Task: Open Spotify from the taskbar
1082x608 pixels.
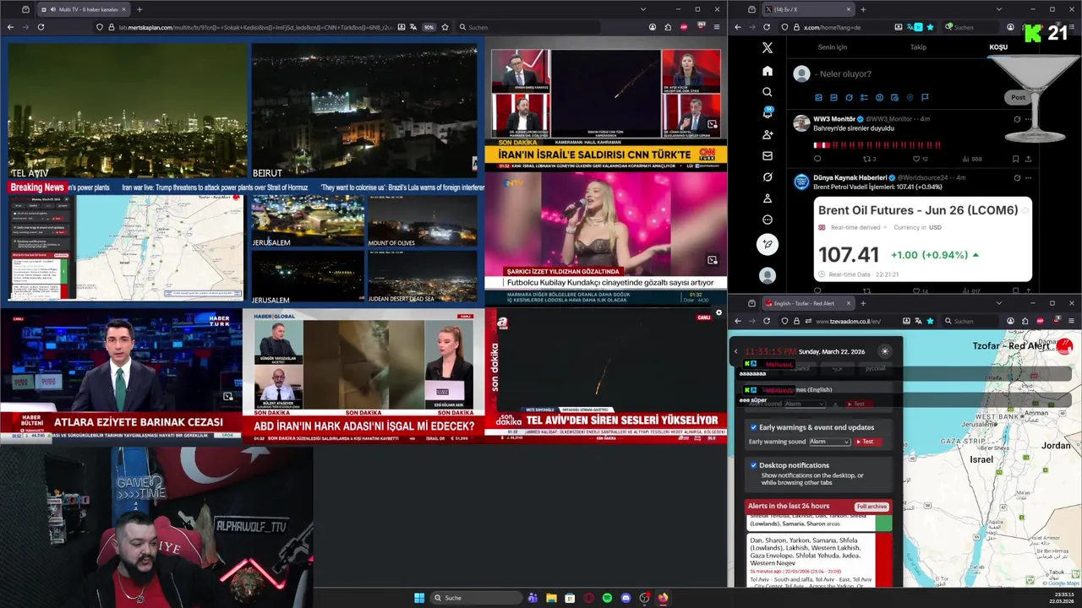Action: point(607,598)
